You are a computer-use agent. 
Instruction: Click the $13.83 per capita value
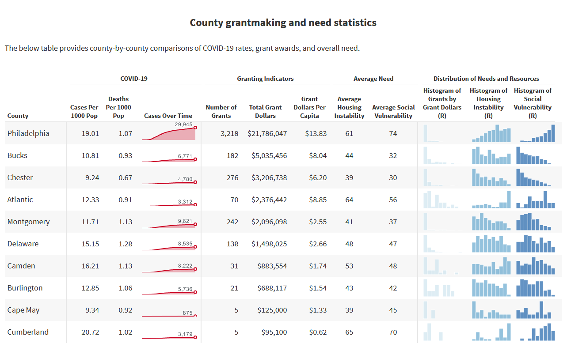316,133
